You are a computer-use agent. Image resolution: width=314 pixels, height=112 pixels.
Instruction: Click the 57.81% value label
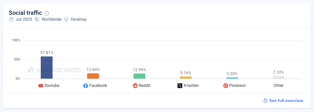(47, 53)
